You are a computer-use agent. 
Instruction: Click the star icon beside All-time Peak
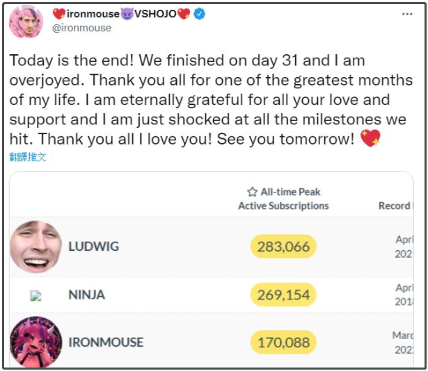tap(252, 192)
